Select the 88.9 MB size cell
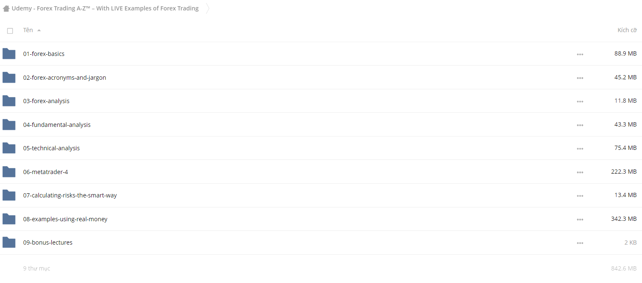This screenshot has height=283, width=642. click(x=625, y=54)
